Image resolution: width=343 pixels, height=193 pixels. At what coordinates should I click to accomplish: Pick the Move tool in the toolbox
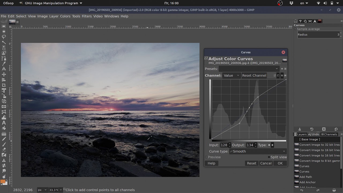(x=4, y=74)
